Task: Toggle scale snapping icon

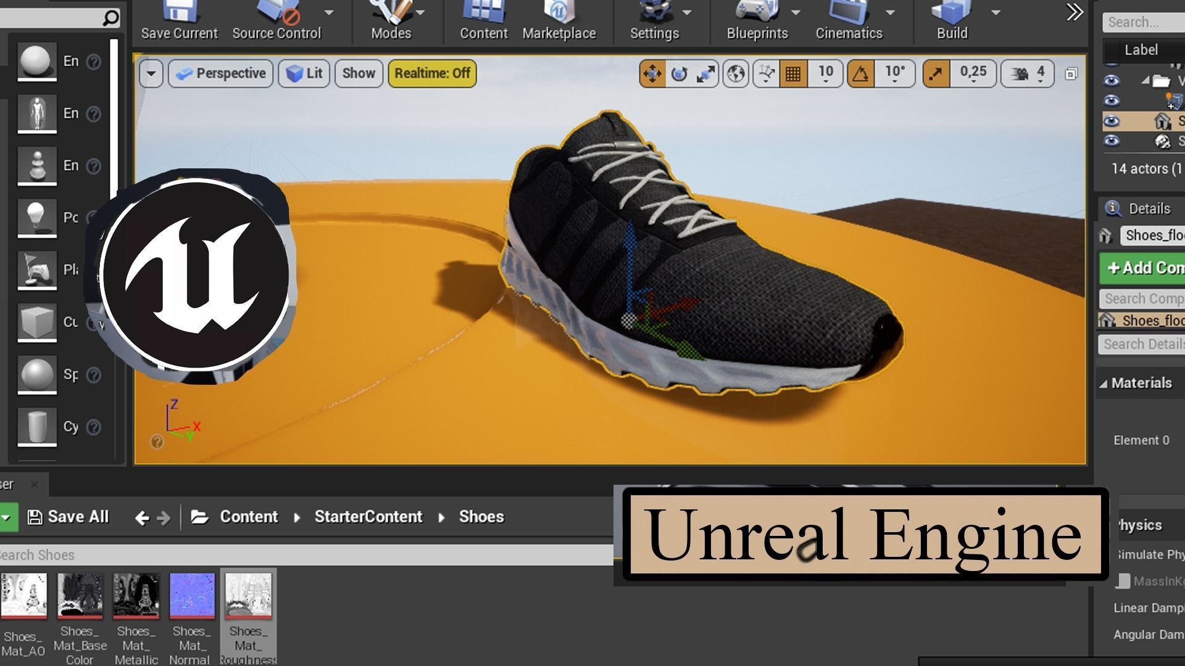Action: [936, 74]
